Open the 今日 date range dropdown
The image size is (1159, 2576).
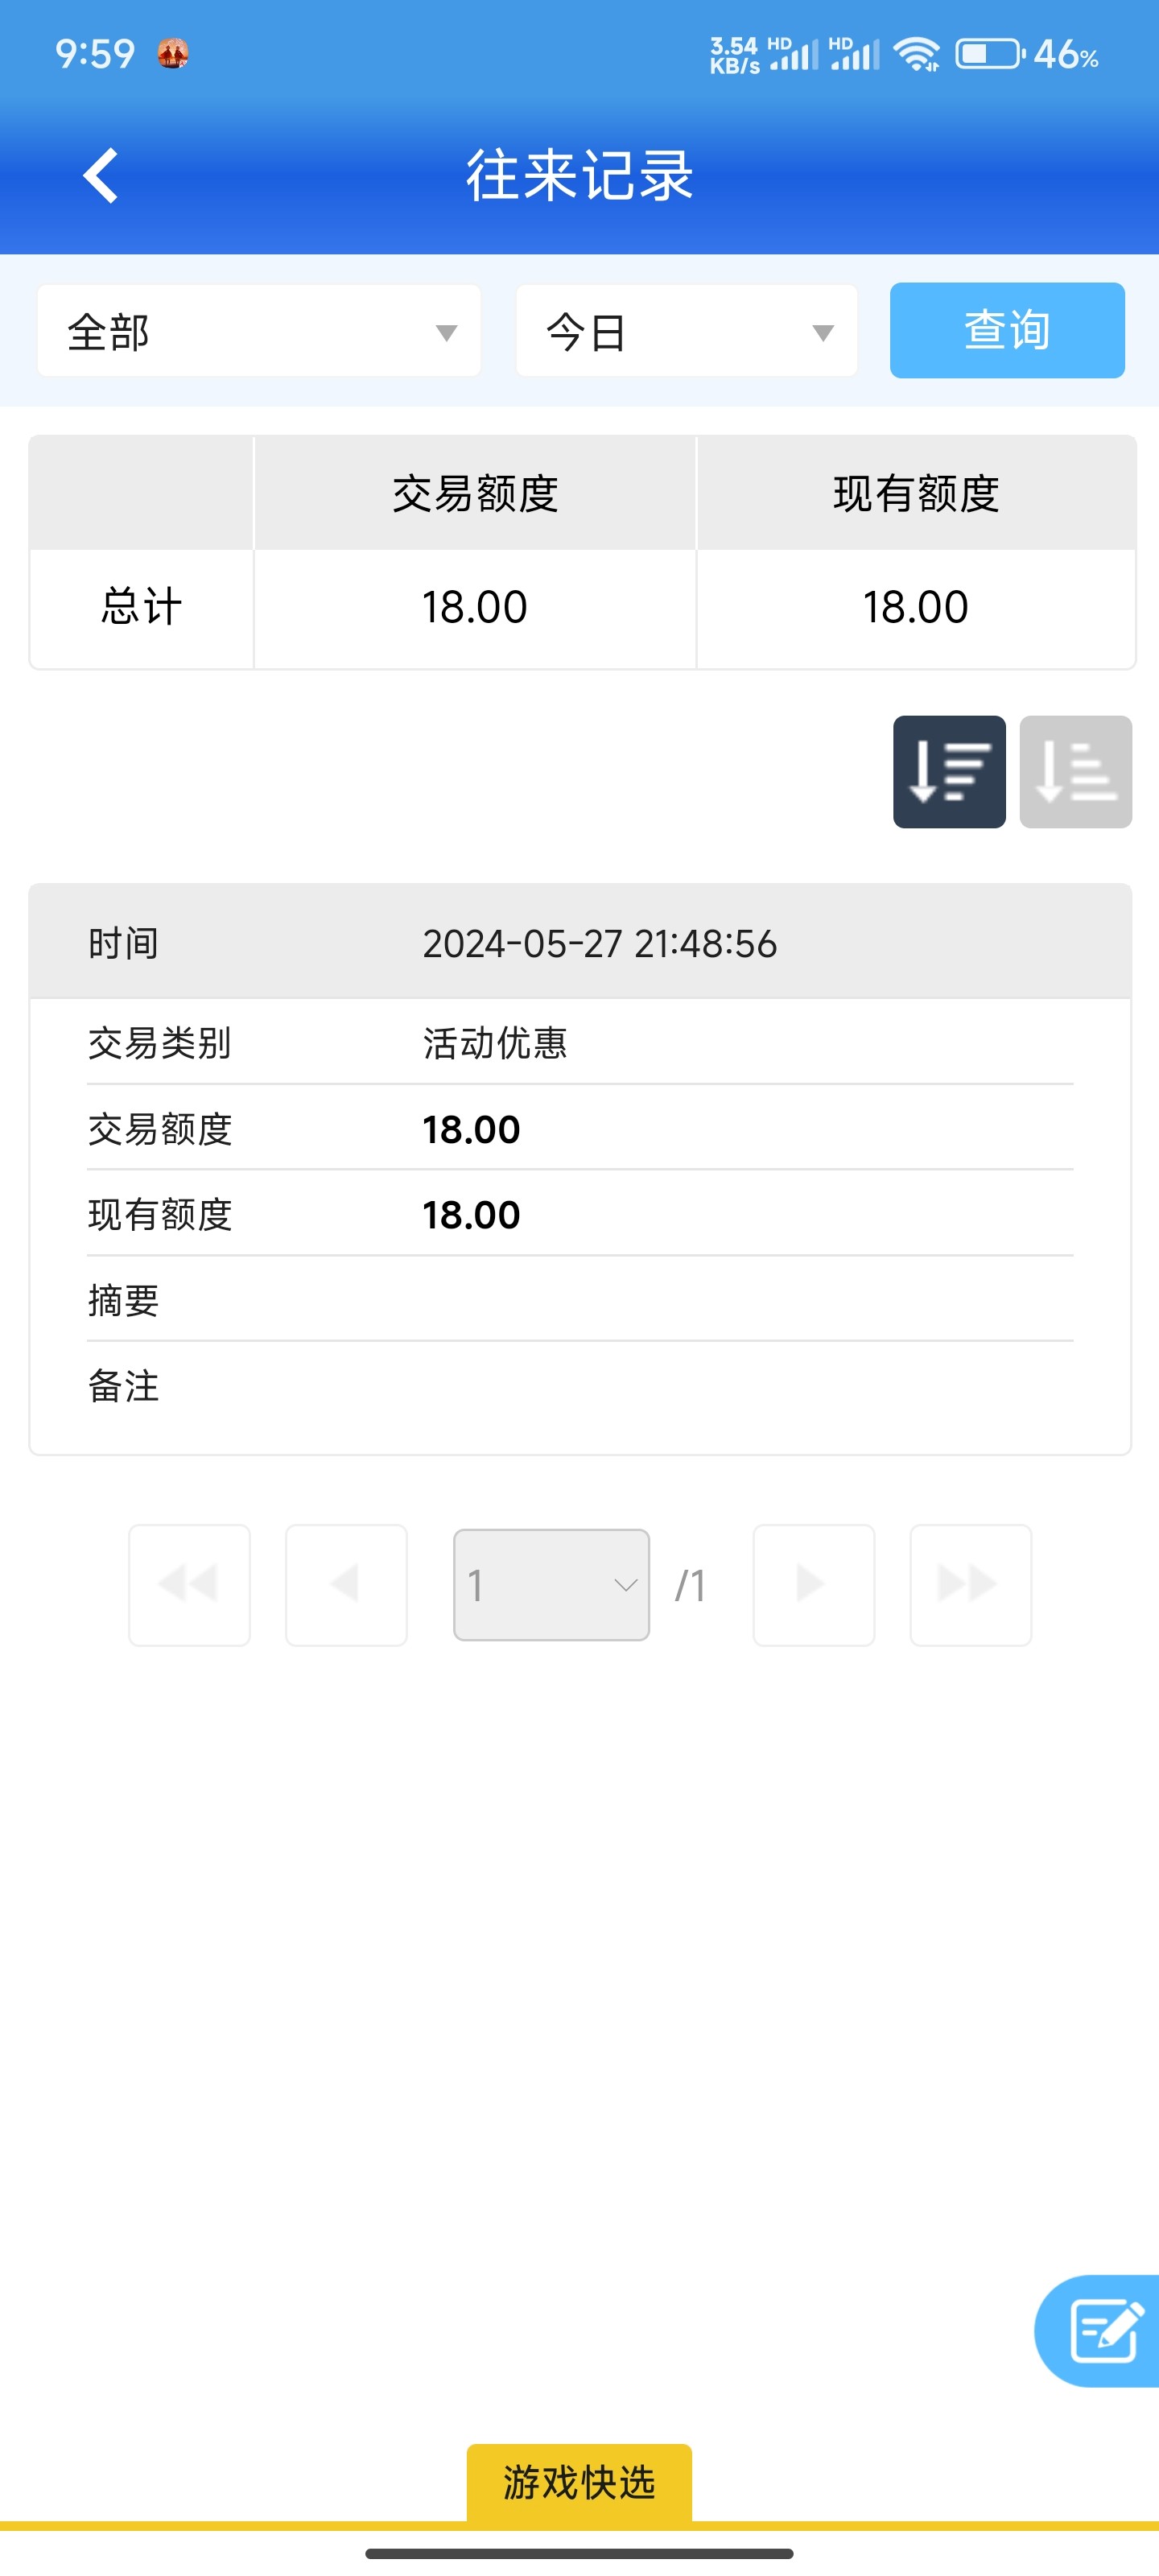point(687,331)
